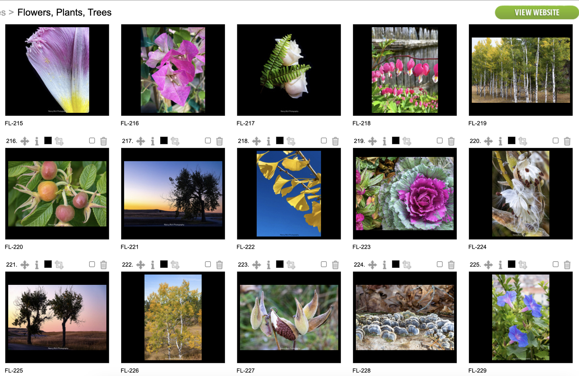
Task: Click the crop icon for image 218
Action: (x=291, y=141)
